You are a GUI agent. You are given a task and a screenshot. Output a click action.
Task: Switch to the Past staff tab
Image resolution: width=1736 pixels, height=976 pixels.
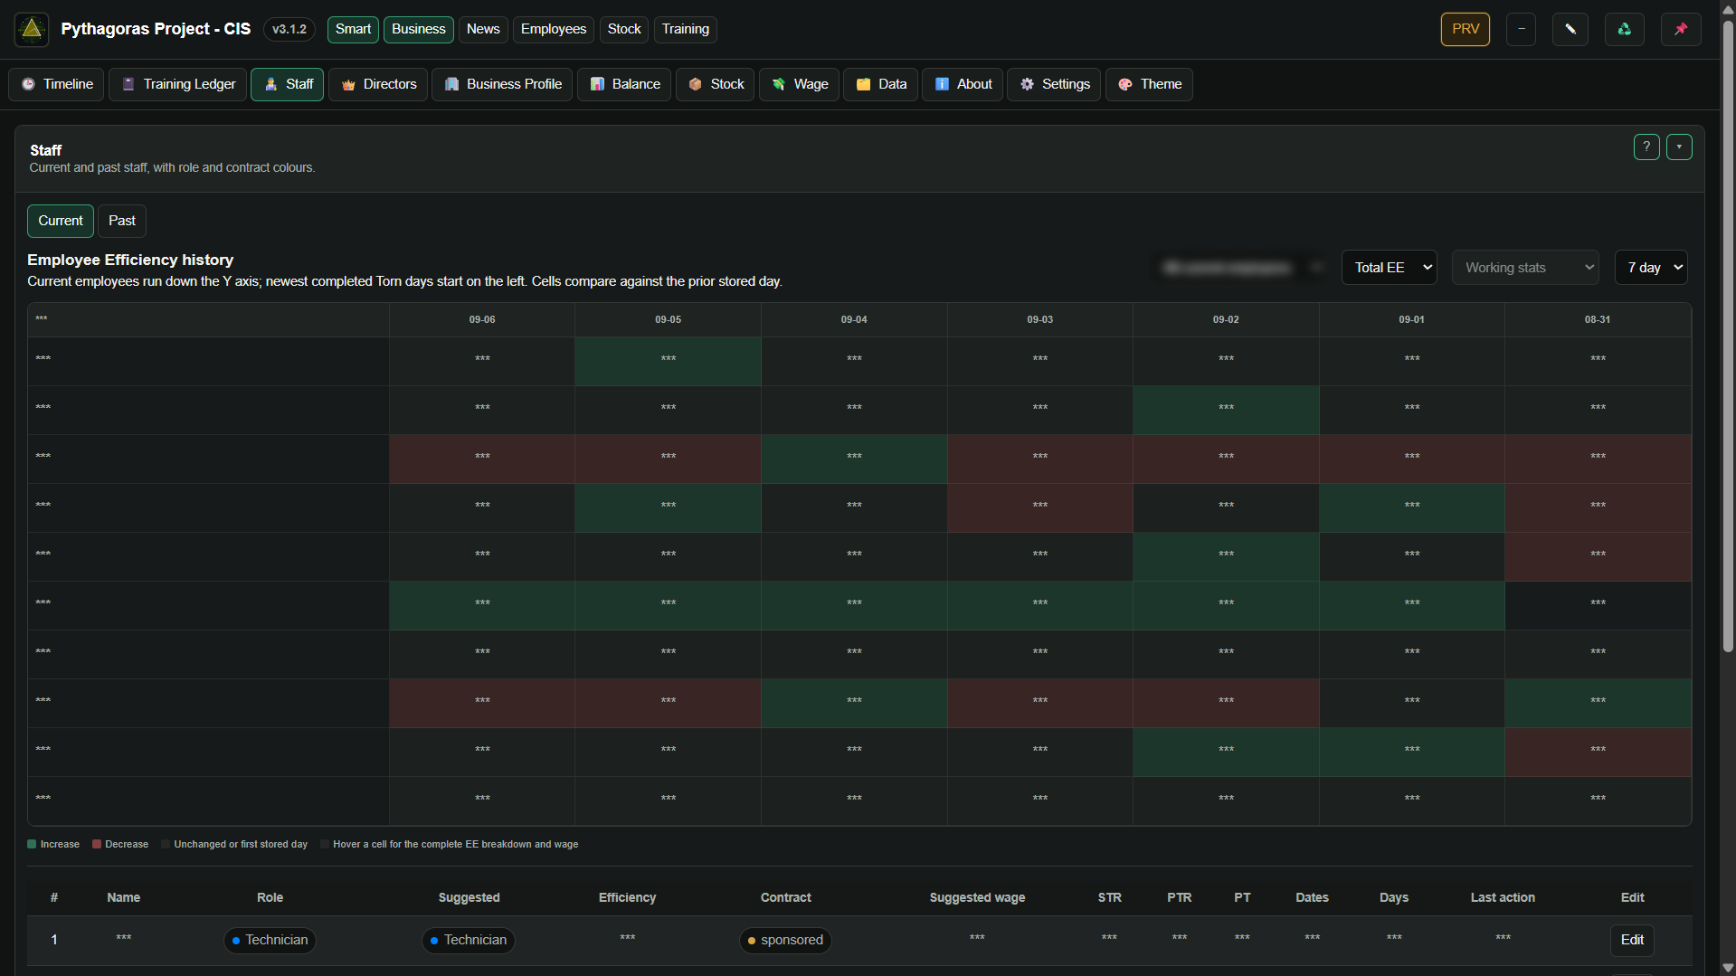[x=122, y=221]
